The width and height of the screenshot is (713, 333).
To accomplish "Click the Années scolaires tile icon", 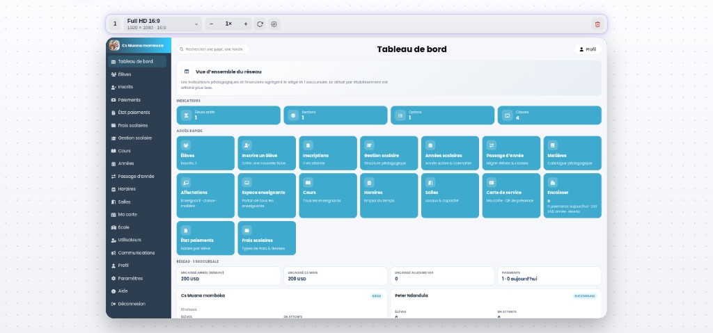I will [x=430, y=145].
